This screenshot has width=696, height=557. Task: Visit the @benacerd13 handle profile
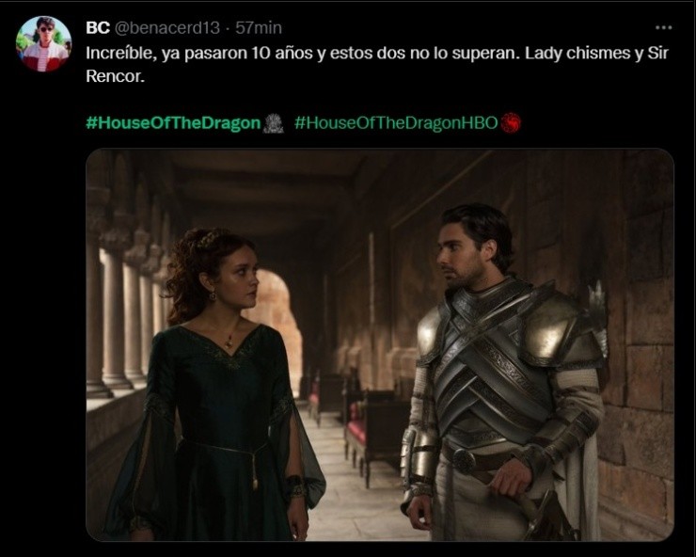167,28
